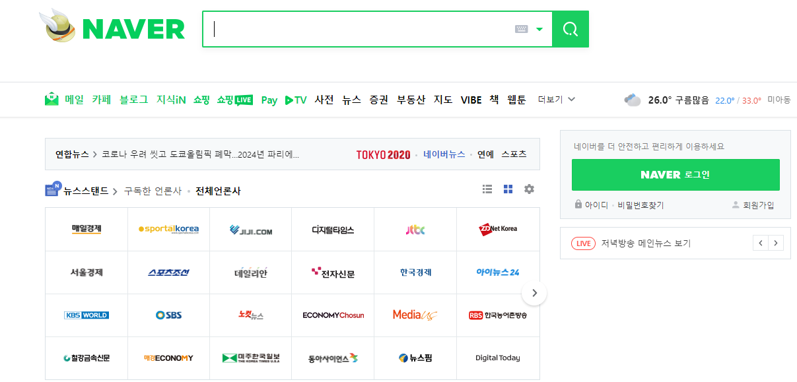
Task: Open 책 books link
Action: click(494, 100)
